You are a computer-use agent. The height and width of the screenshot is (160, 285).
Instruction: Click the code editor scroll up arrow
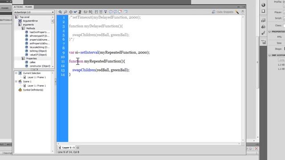coord(243,17)
